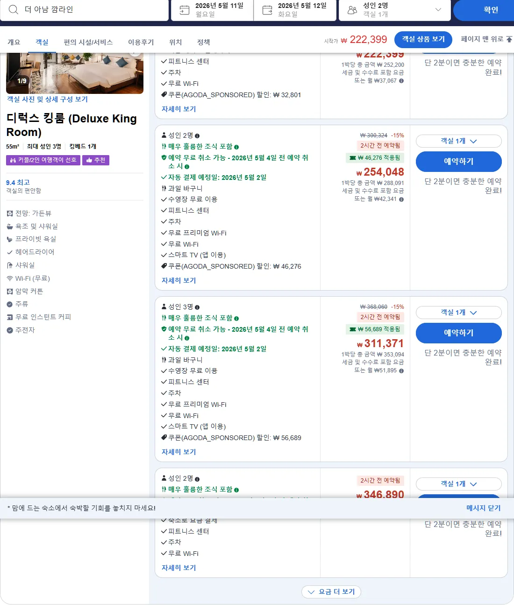Viewport: 514px width, 605px height.
Task: Click breakfast info icon in ₩254,048 offer
Action: tap(236, 147)
